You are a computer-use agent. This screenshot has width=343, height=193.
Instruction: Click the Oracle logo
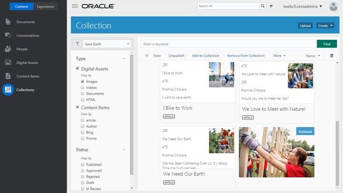98,6
